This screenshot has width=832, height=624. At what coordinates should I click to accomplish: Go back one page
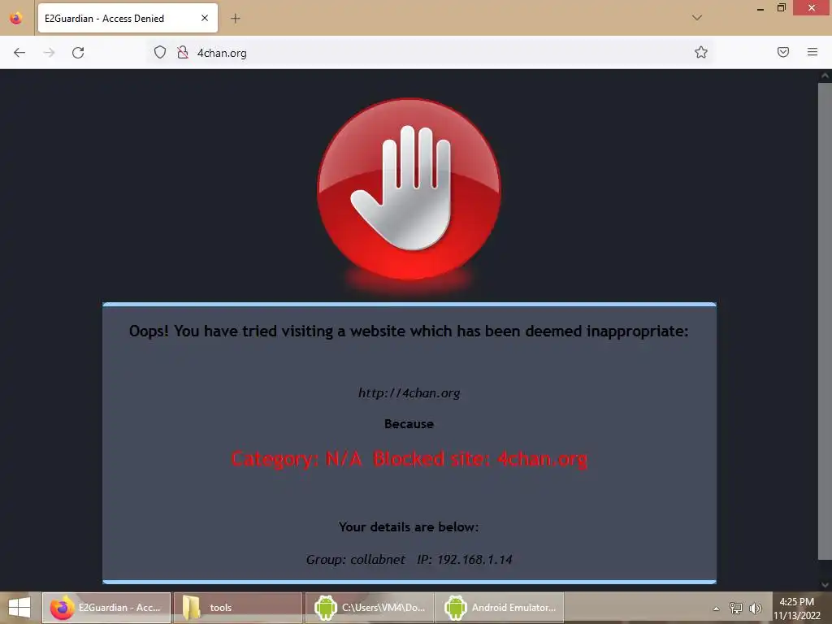(x=19, y=53)
